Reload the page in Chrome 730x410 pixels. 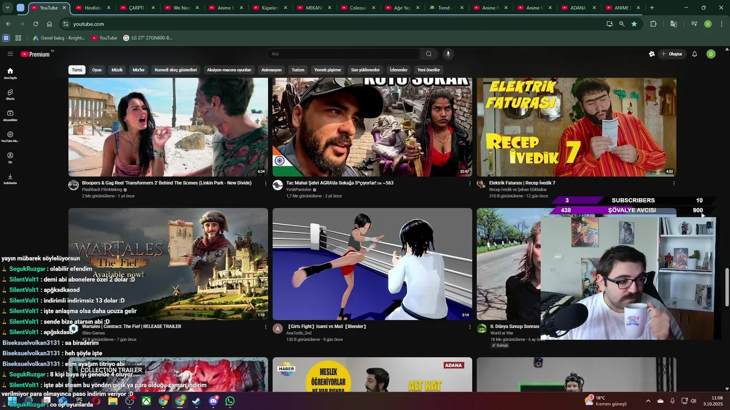(x=35, y=24)
